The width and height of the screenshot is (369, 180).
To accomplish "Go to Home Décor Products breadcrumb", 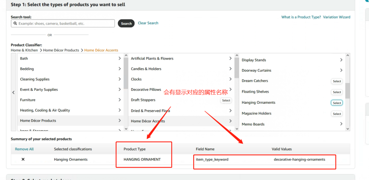I will pyautogui.click(x=61, y=50).
